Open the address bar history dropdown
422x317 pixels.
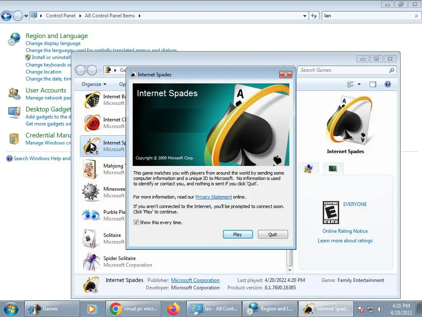point(305,16)
